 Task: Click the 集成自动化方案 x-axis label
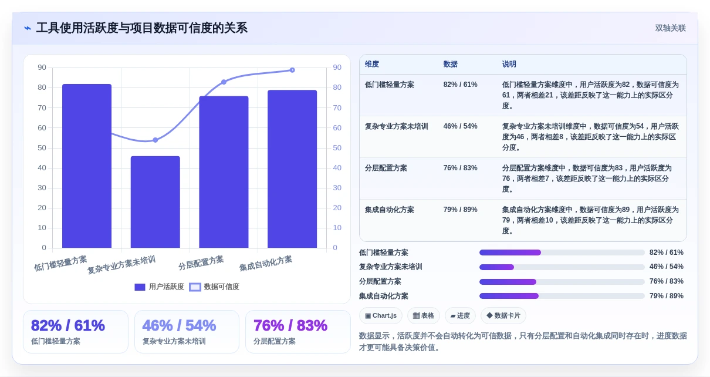tap(266, 263)
